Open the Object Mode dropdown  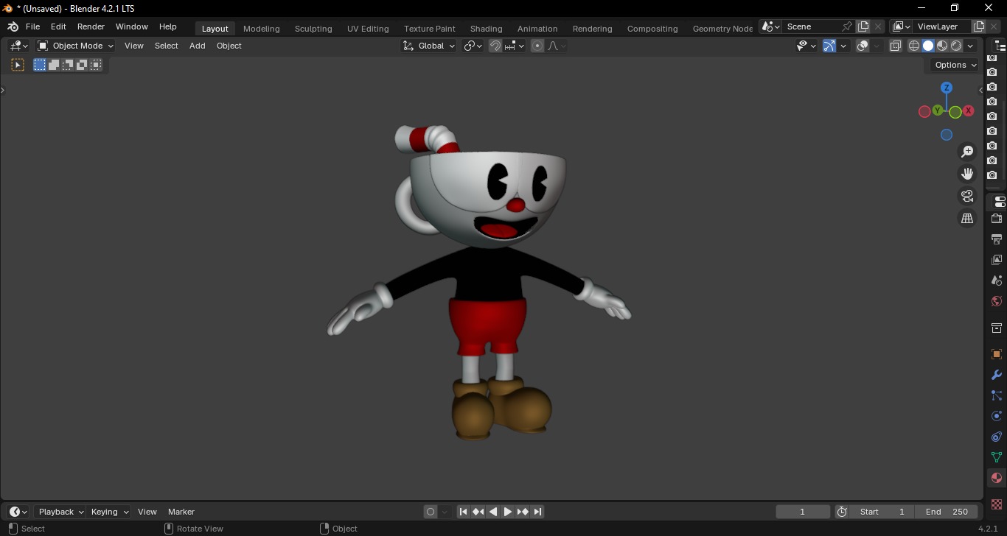coord(75,46)
